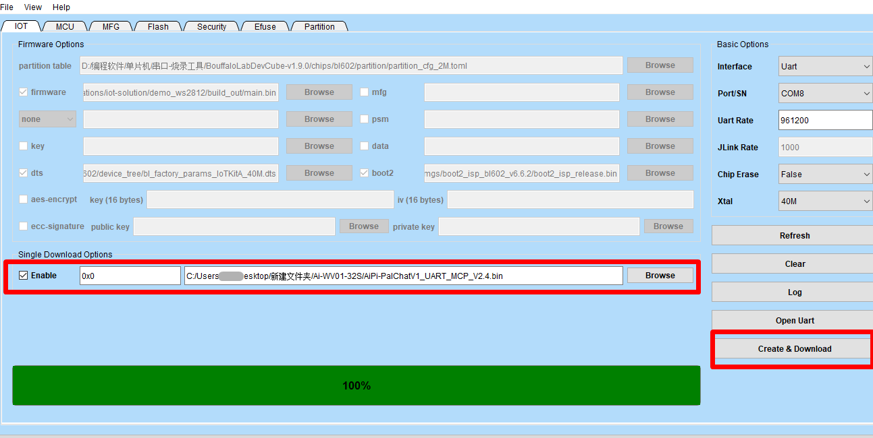Open the Xtal 40M dropdown
Image resolution: width=873 pixels, height=438 pixels.
click(x=825, y=201)
